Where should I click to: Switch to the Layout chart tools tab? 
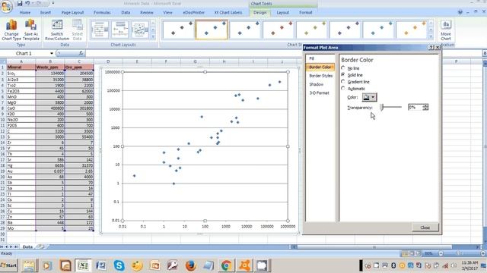click(282, 13)
